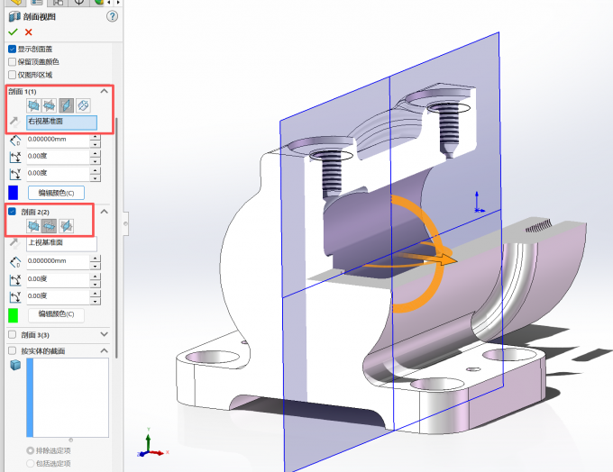Viewport: 613px width, 472px height.
Task: Select right plane icon in 剖面 2
Action: (x=67, y=226)
